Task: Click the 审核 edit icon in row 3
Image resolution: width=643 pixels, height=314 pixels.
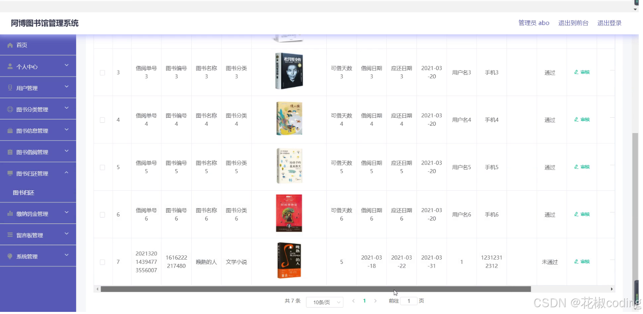Action: [x=576, y=72]
